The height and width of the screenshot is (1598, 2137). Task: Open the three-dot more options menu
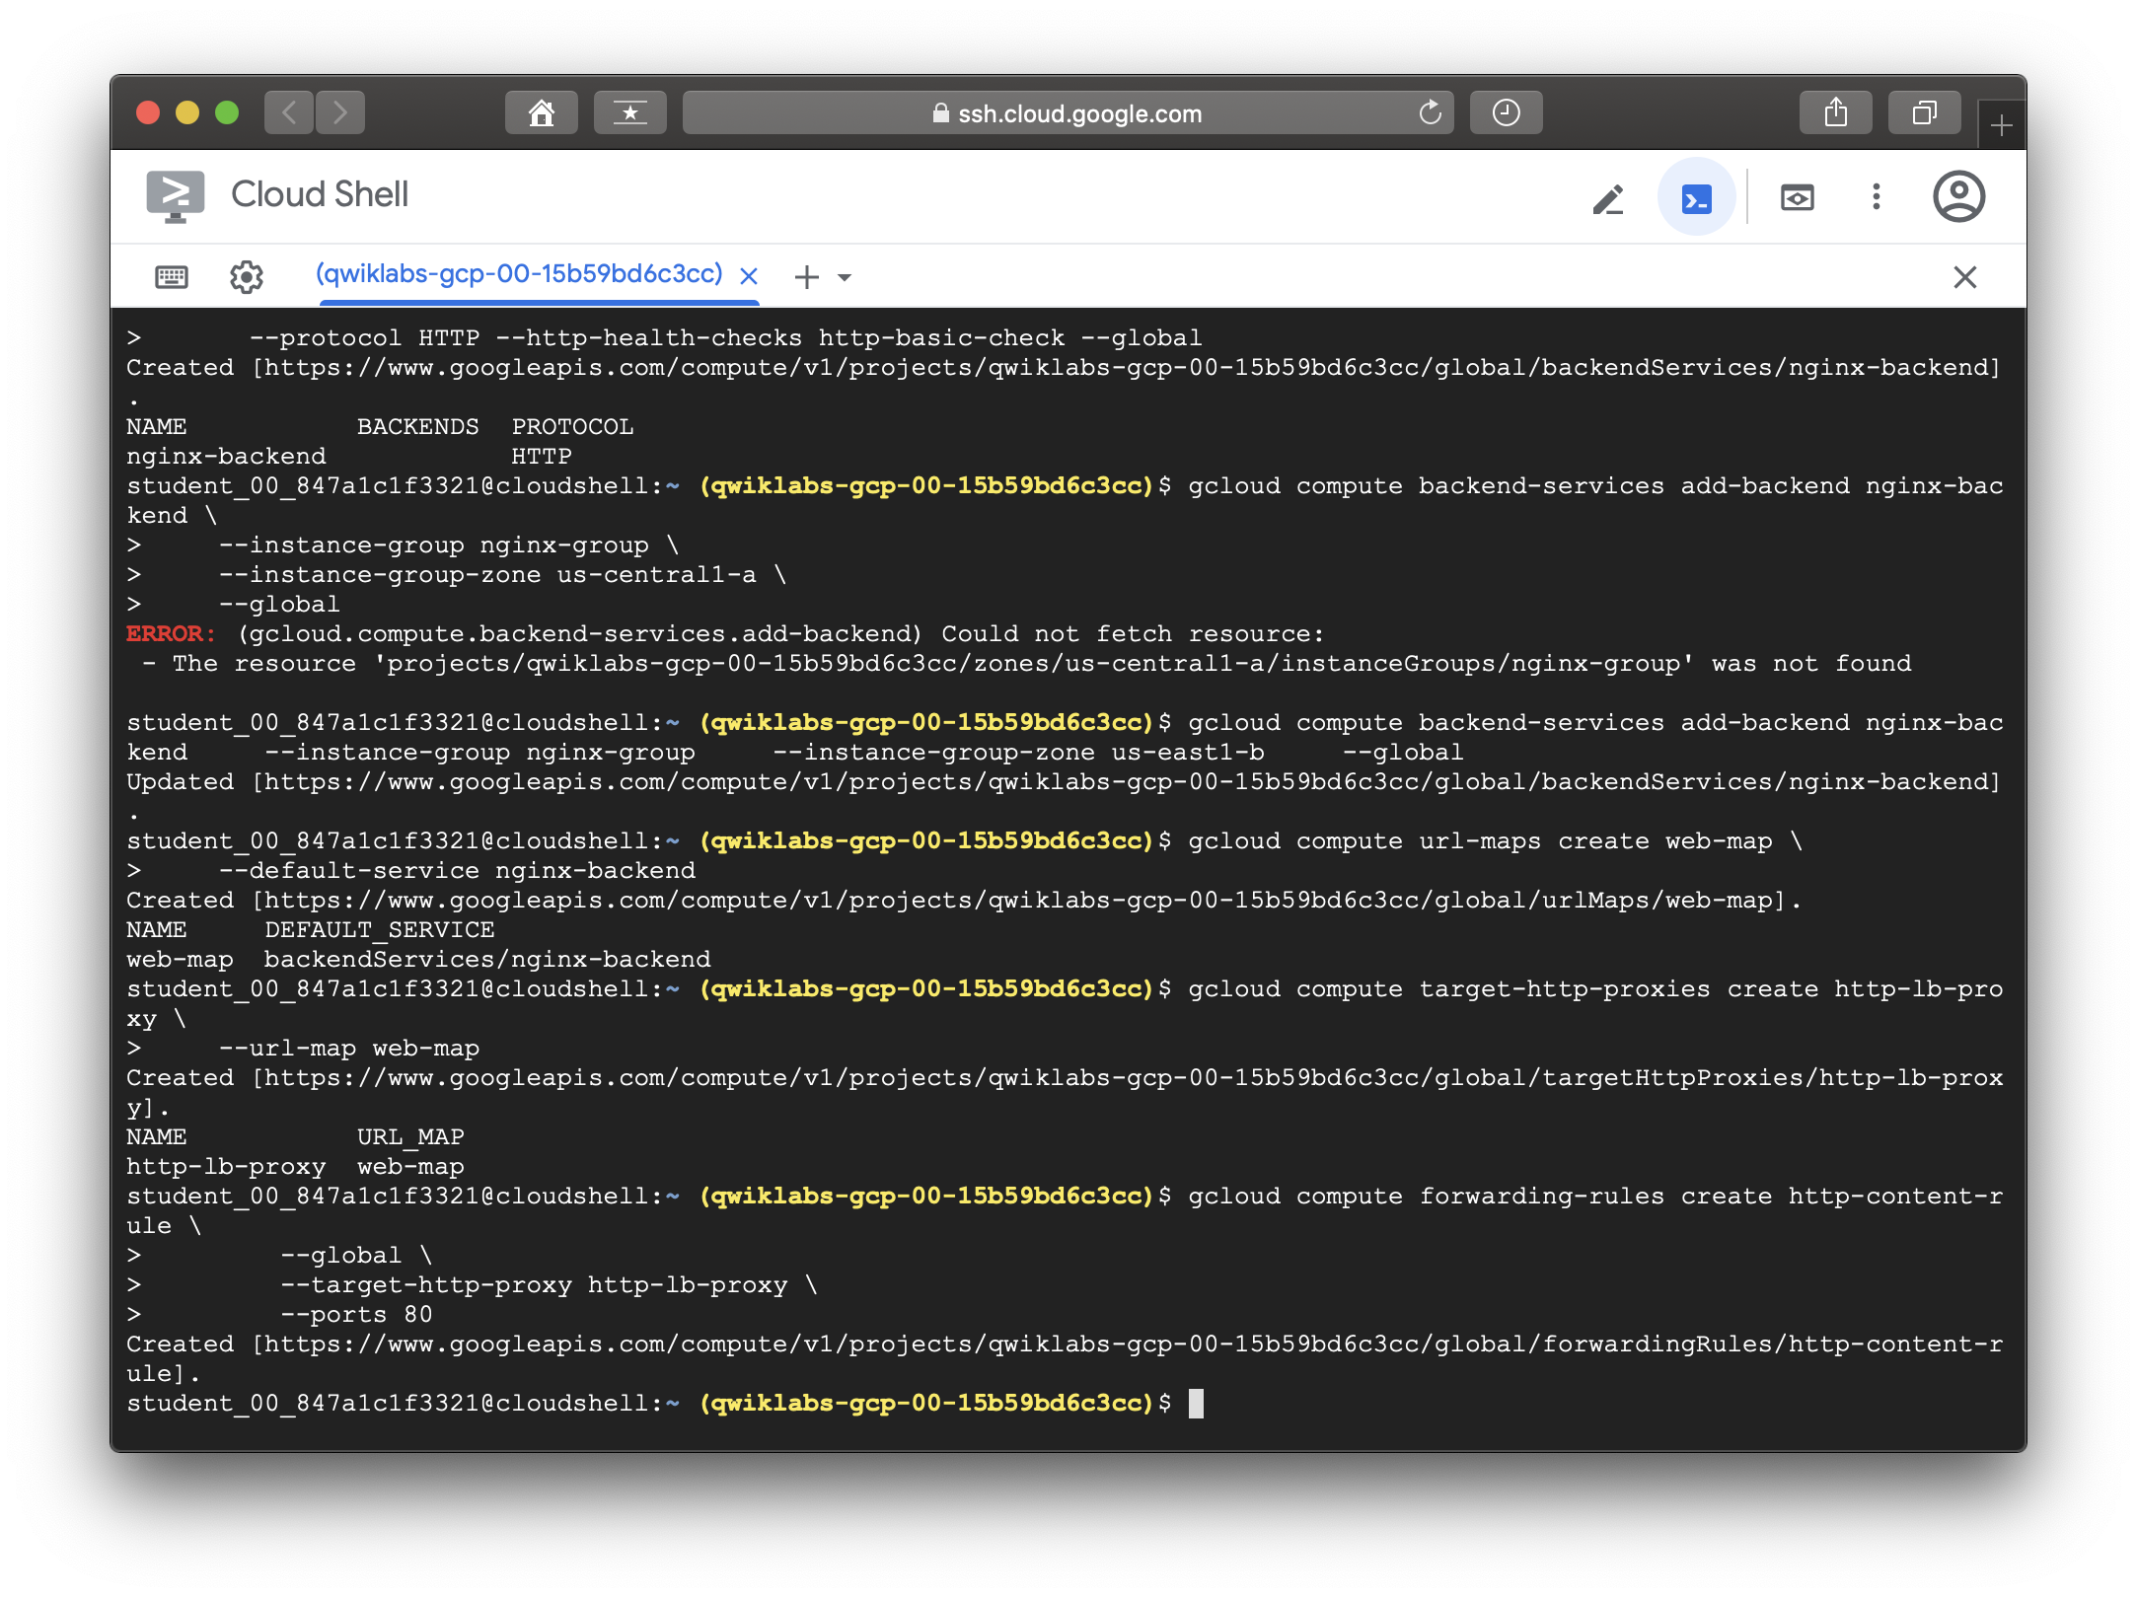(x=1876, y=196)
